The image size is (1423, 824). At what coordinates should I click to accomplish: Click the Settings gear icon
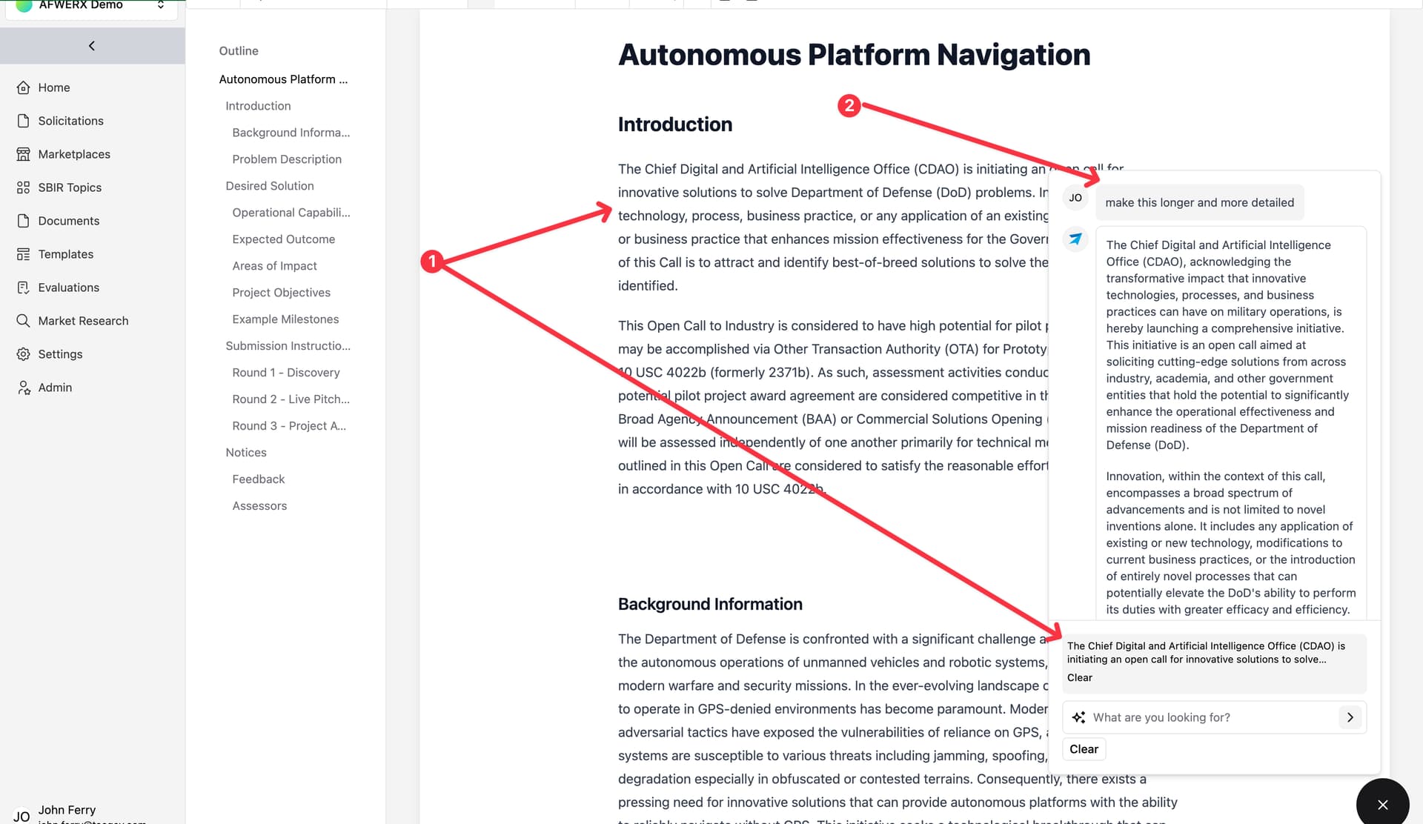click(24, 354)
